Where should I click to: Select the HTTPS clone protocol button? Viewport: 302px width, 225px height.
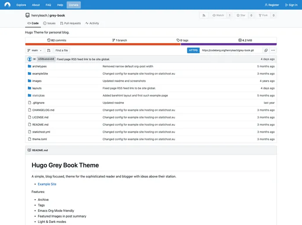pyautogui.click(x=194, y=51)
